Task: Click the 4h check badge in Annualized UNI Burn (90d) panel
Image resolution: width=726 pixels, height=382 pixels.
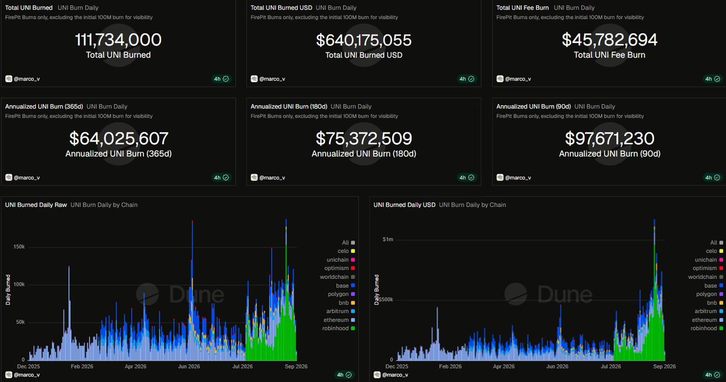Action: click(712, 178)
